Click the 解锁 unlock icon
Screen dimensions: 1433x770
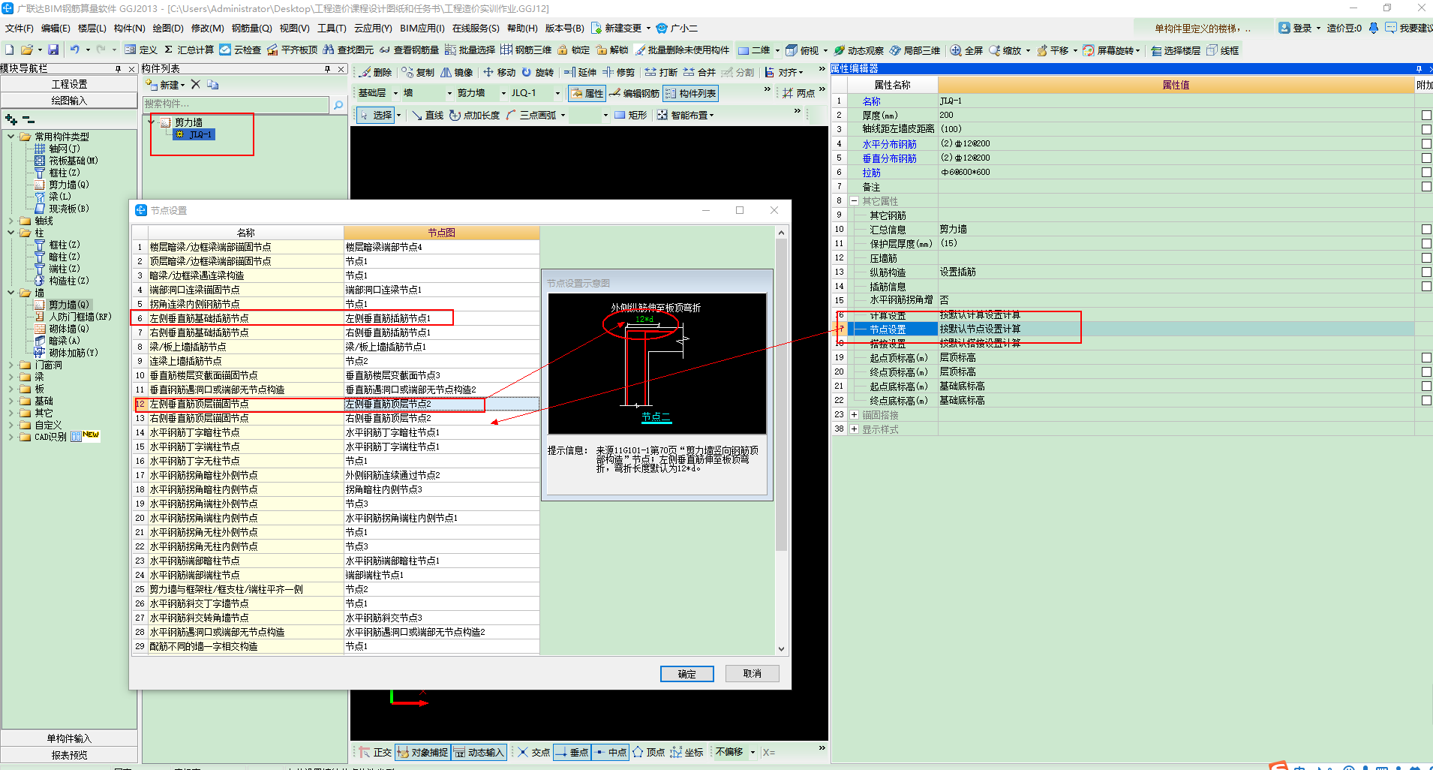[612, 50]
